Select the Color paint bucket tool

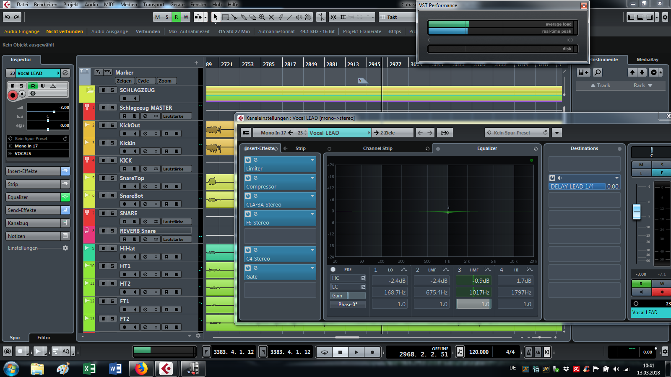point(308,17)
